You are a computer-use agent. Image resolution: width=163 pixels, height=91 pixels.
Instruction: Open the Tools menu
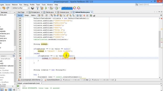[44, 5]
